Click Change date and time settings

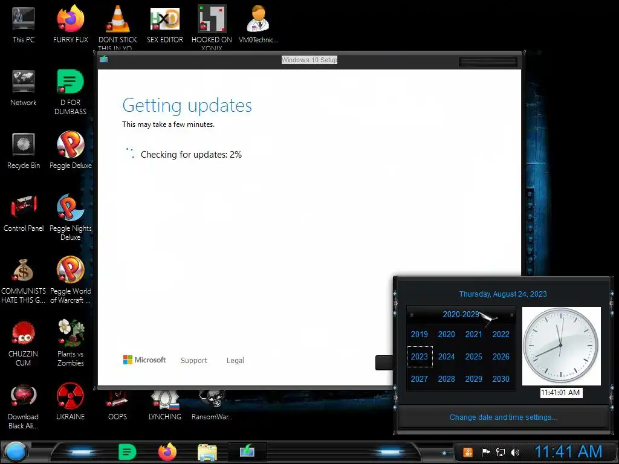504,417
